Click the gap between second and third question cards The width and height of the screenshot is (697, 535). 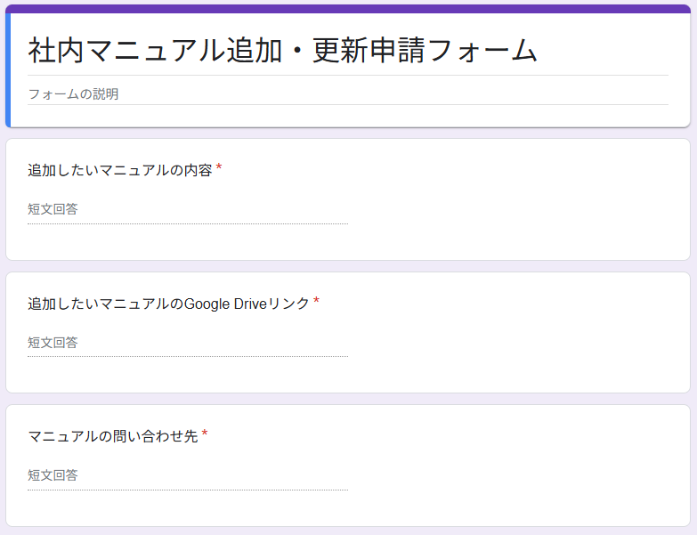coord(347,399)
